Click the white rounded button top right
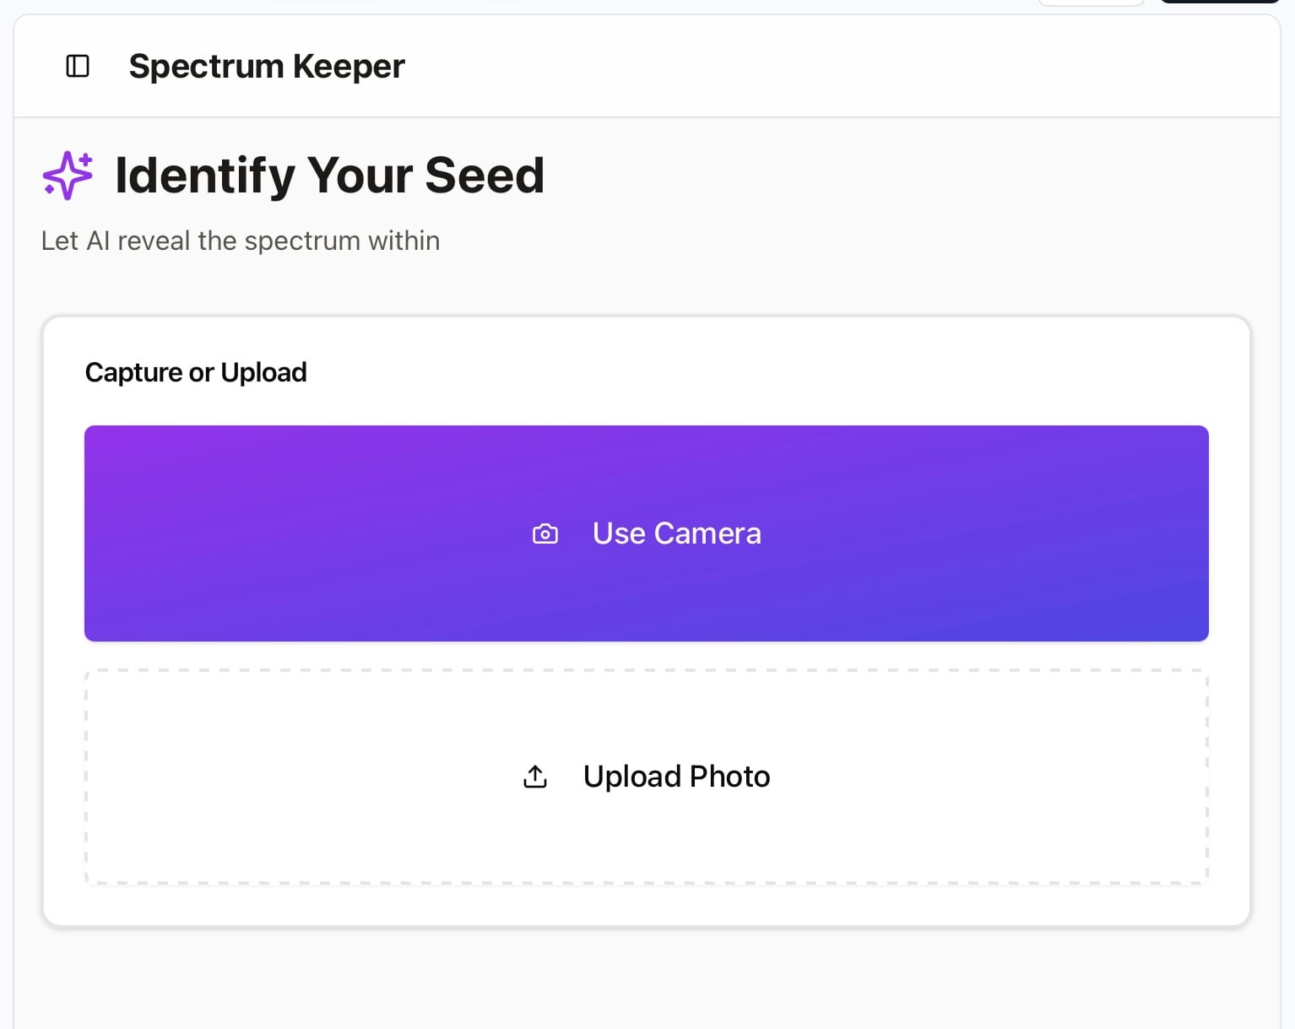Screen dimensions: 1295x1029 coord(1091,3)
